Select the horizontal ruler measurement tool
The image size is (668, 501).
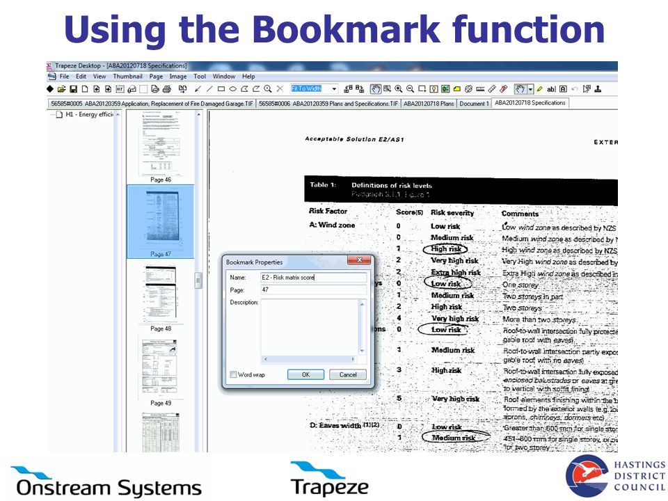[480, 89]
